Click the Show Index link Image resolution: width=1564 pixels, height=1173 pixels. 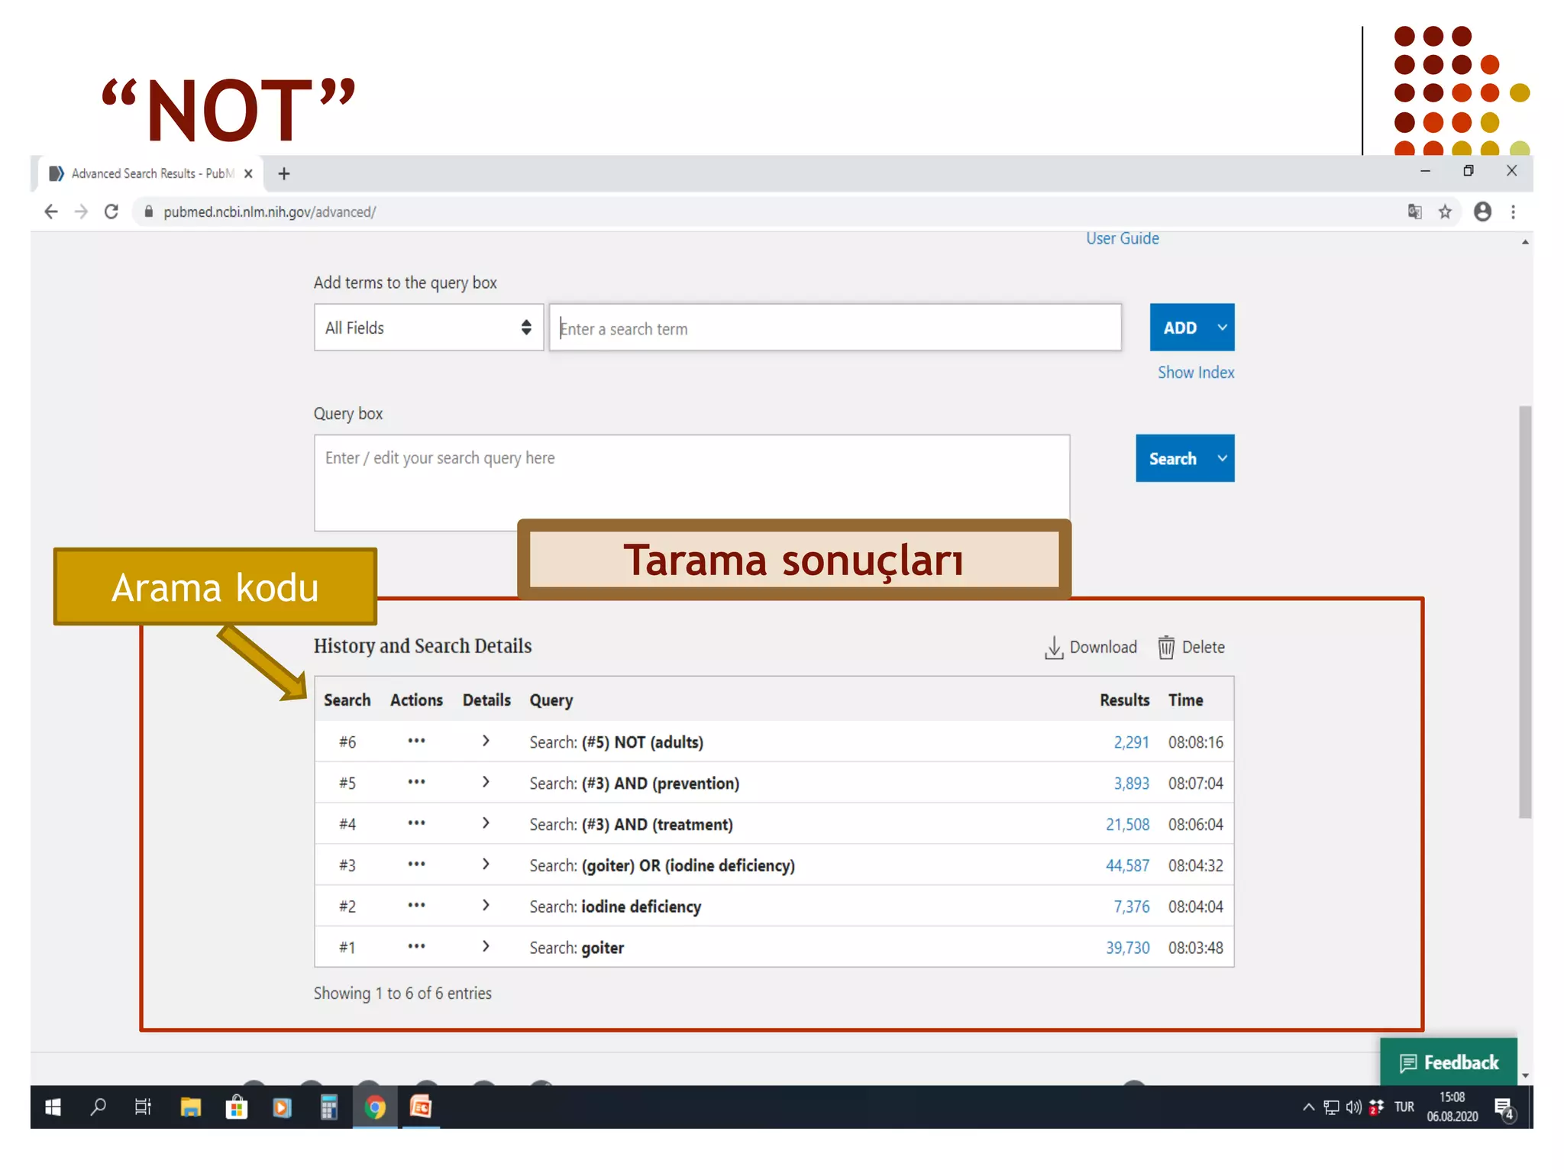point(1195,372)
